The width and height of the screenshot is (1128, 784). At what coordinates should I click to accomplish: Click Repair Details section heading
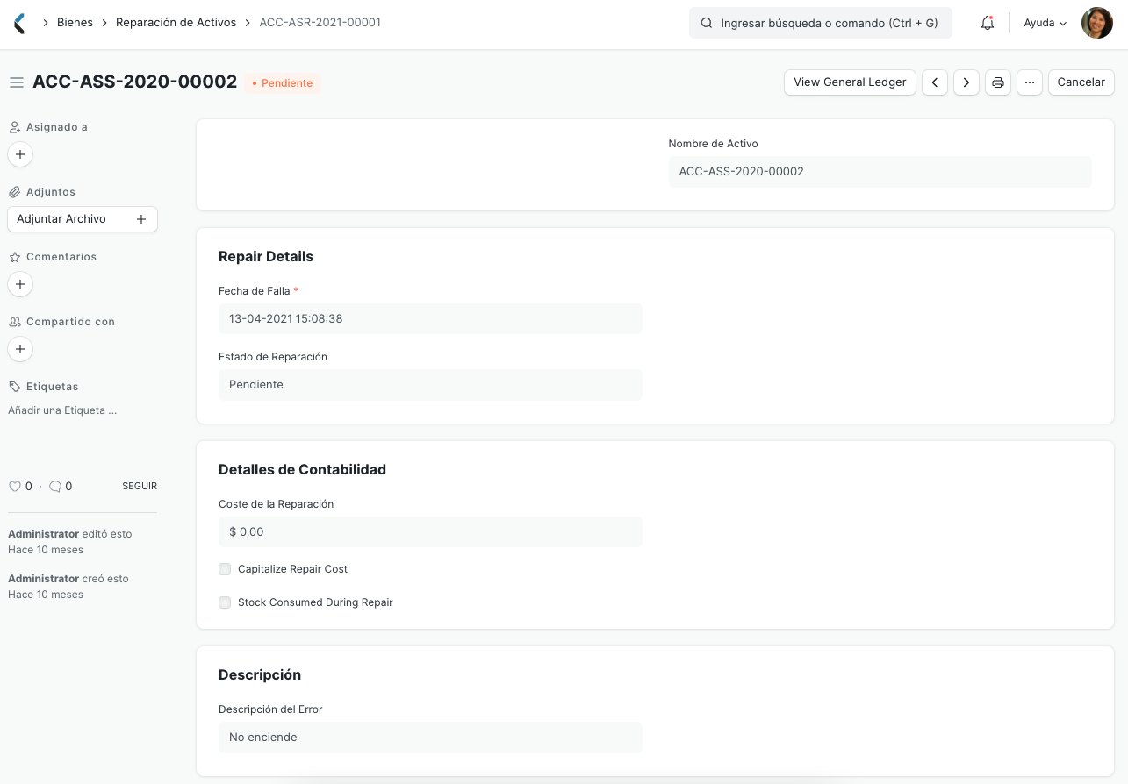[266, 257]
